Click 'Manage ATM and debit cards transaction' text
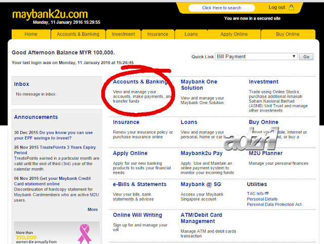This screenshot has width=324, height=244. [x=208, y=233]
